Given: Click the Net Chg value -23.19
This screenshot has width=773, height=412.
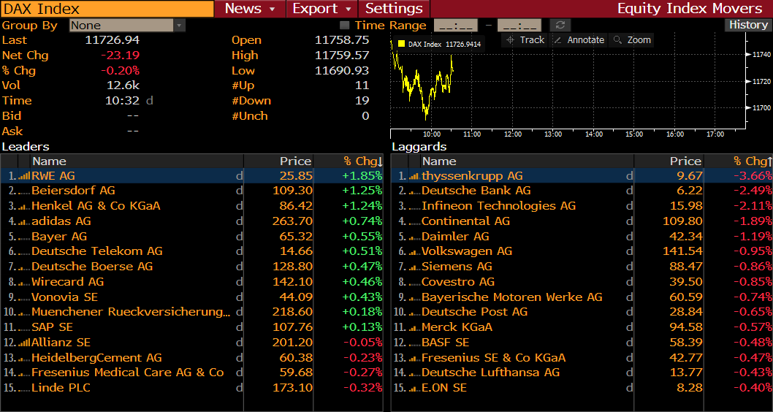Looking at the screenshot, I should (120, 56).
